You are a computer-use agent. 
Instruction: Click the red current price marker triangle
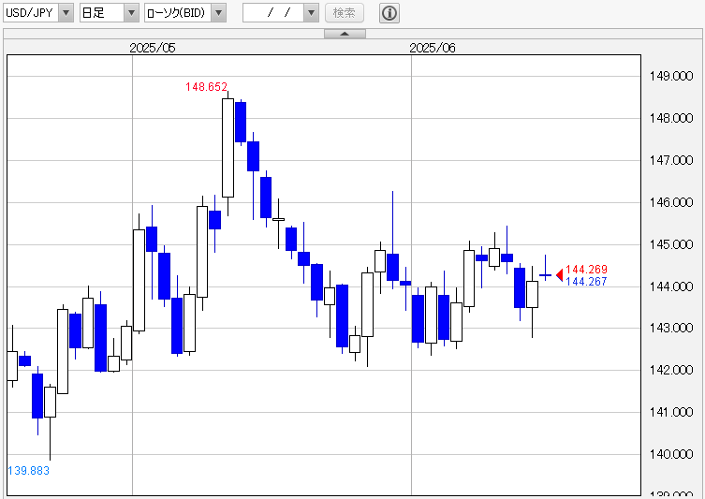tap(560, 274)
